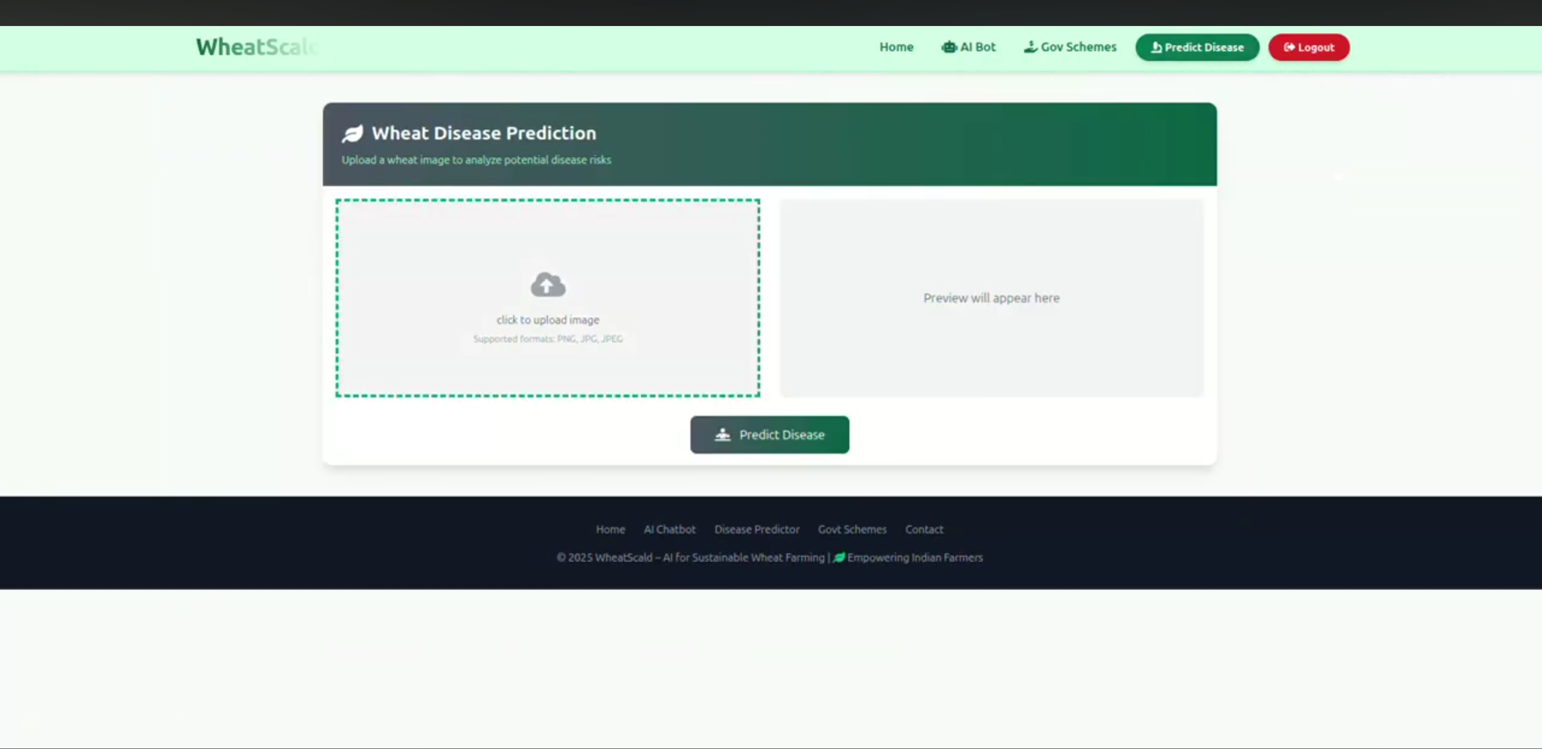Open the footer Home link
This screenshot has height=749, width=1542.
pos(610,529)
